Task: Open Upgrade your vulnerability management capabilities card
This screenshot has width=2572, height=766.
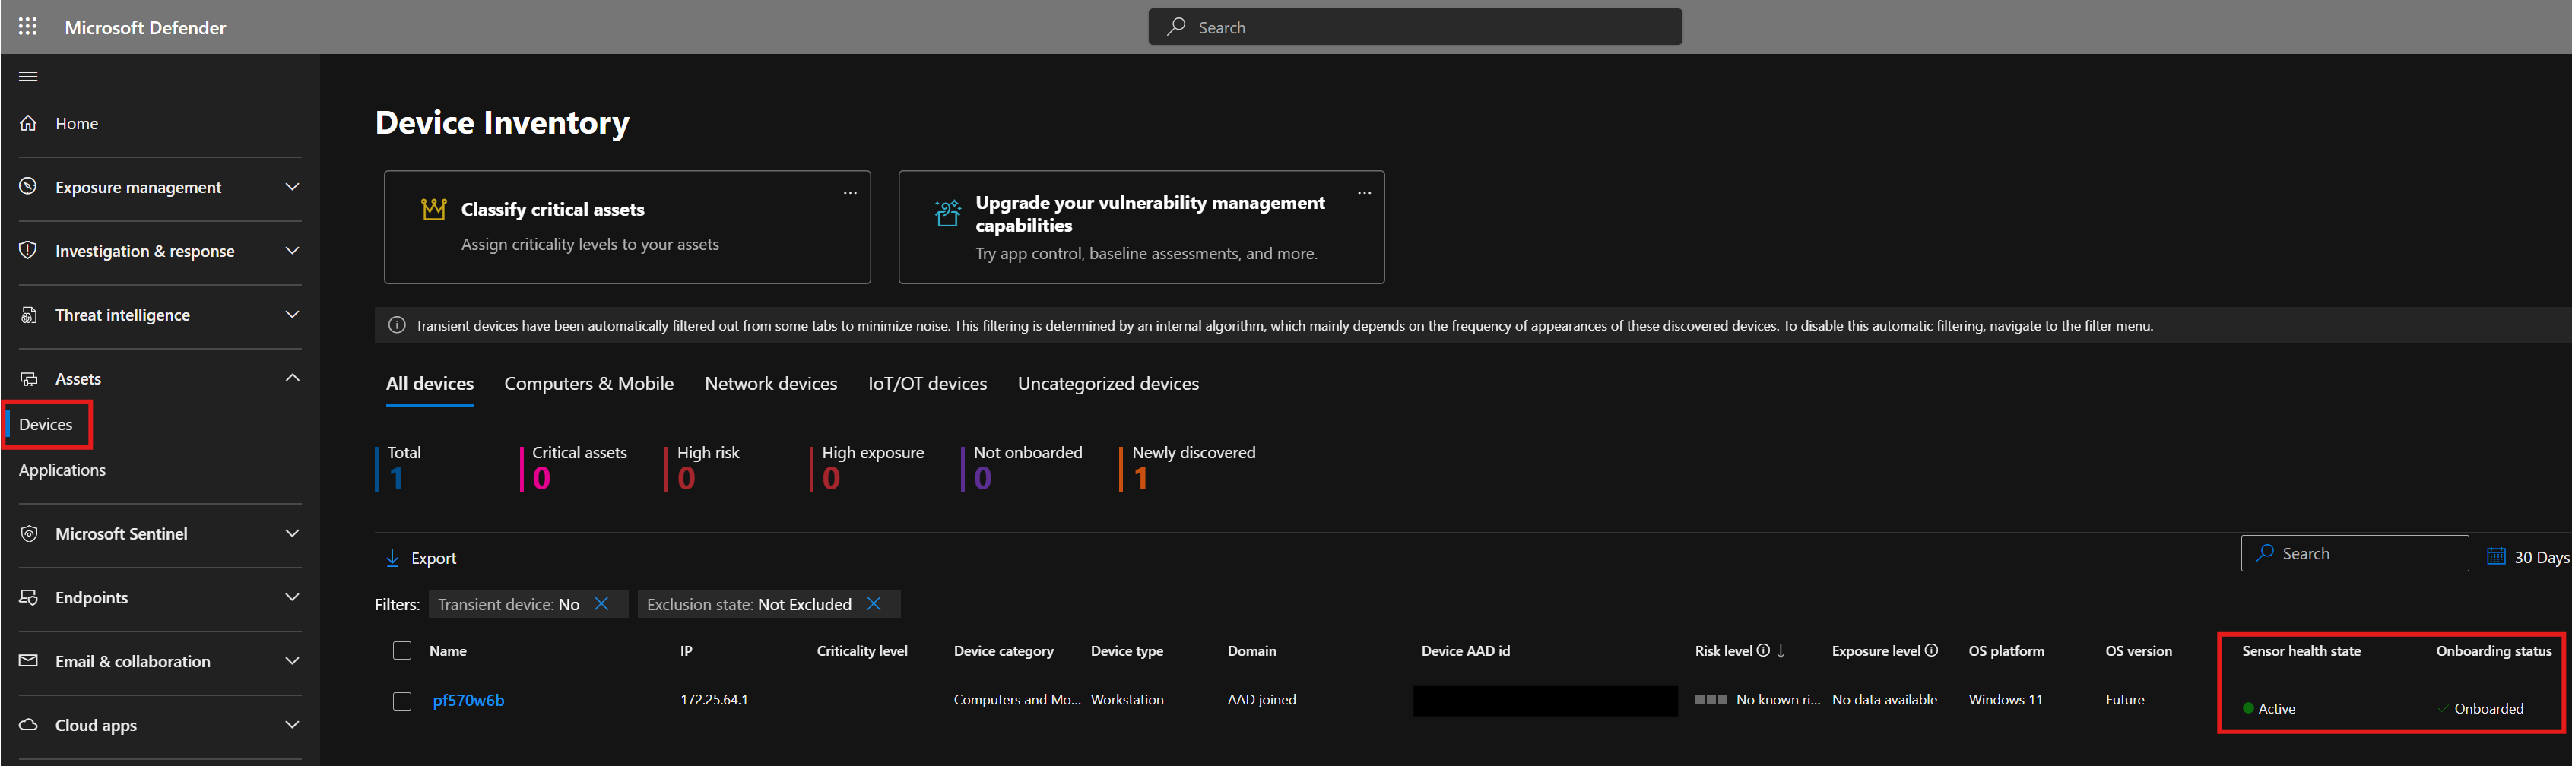Action: coord(1141,227)
